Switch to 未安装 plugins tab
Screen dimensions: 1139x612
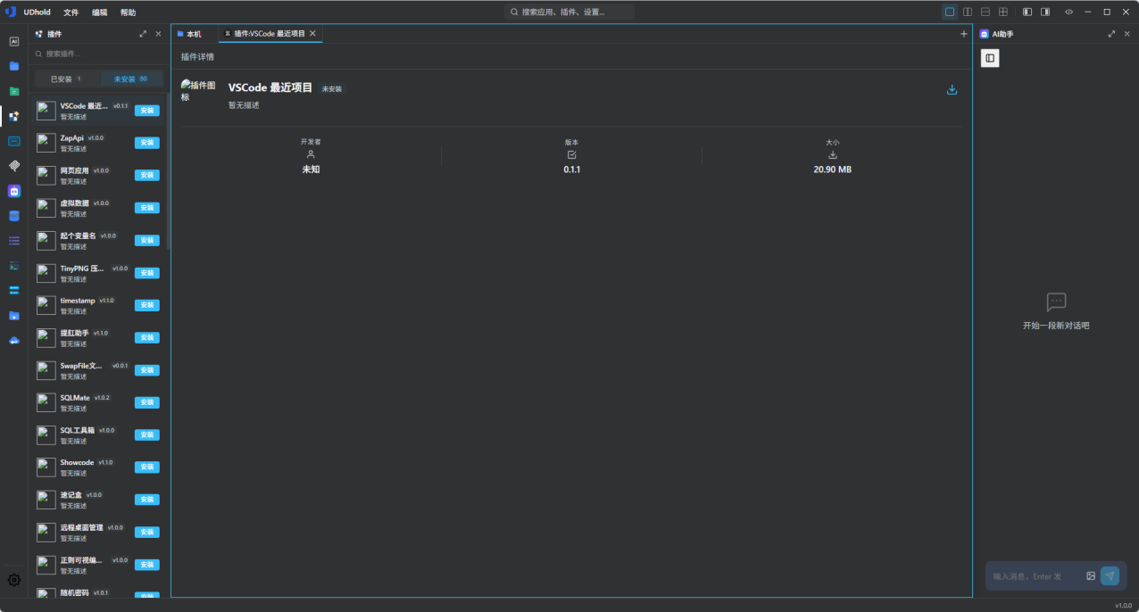point(130,79)
